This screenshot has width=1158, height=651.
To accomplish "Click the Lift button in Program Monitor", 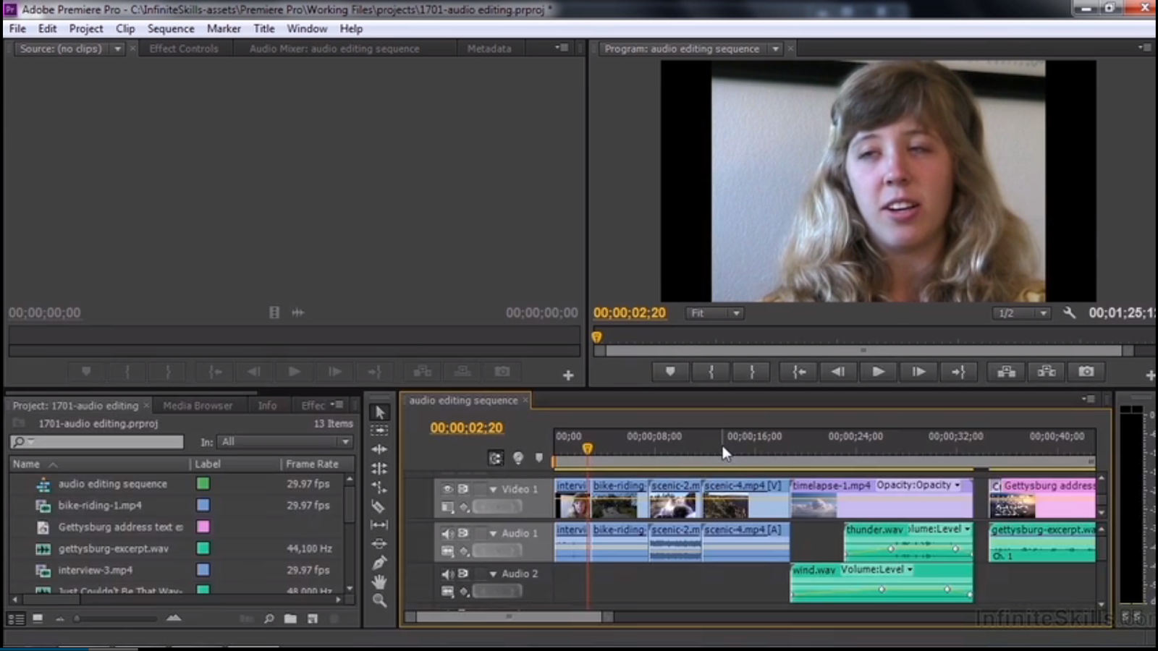I will point(1006,372).
